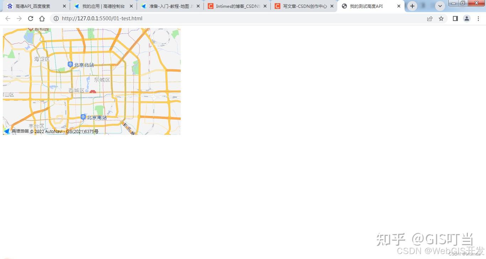486x259 pixels.
Task: Select the 北京南站 station marker
Action: point(83,117)
